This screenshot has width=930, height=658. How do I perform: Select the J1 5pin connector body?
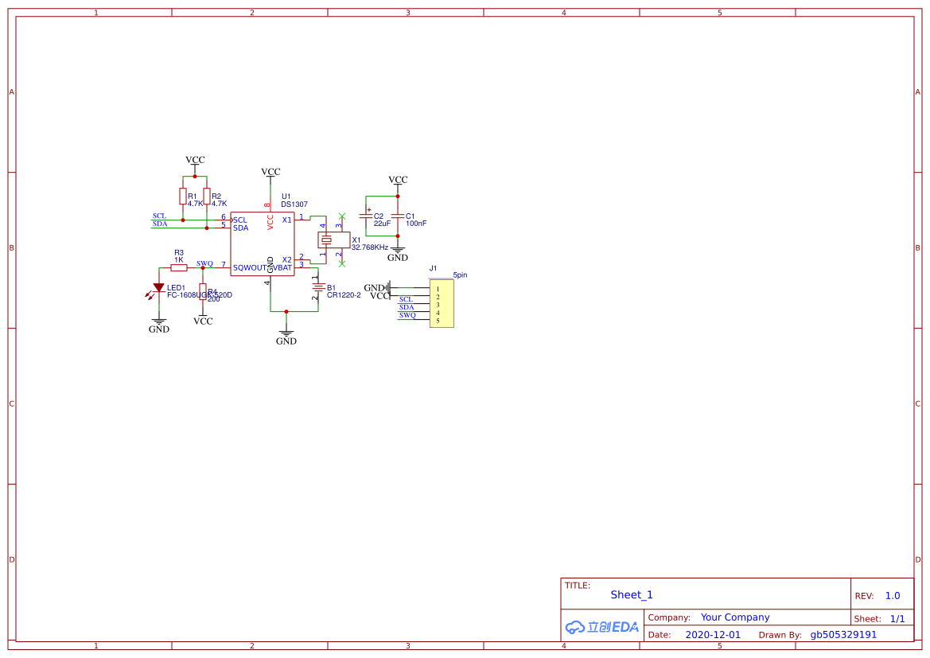[x=442, y=303]
